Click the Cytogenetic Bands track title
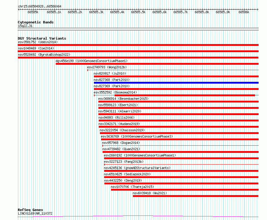267x220 pixels. tap(36, 22)
